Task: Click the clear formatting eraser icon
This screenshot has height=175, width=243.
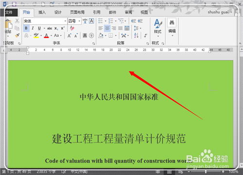Action: [72, 28]
